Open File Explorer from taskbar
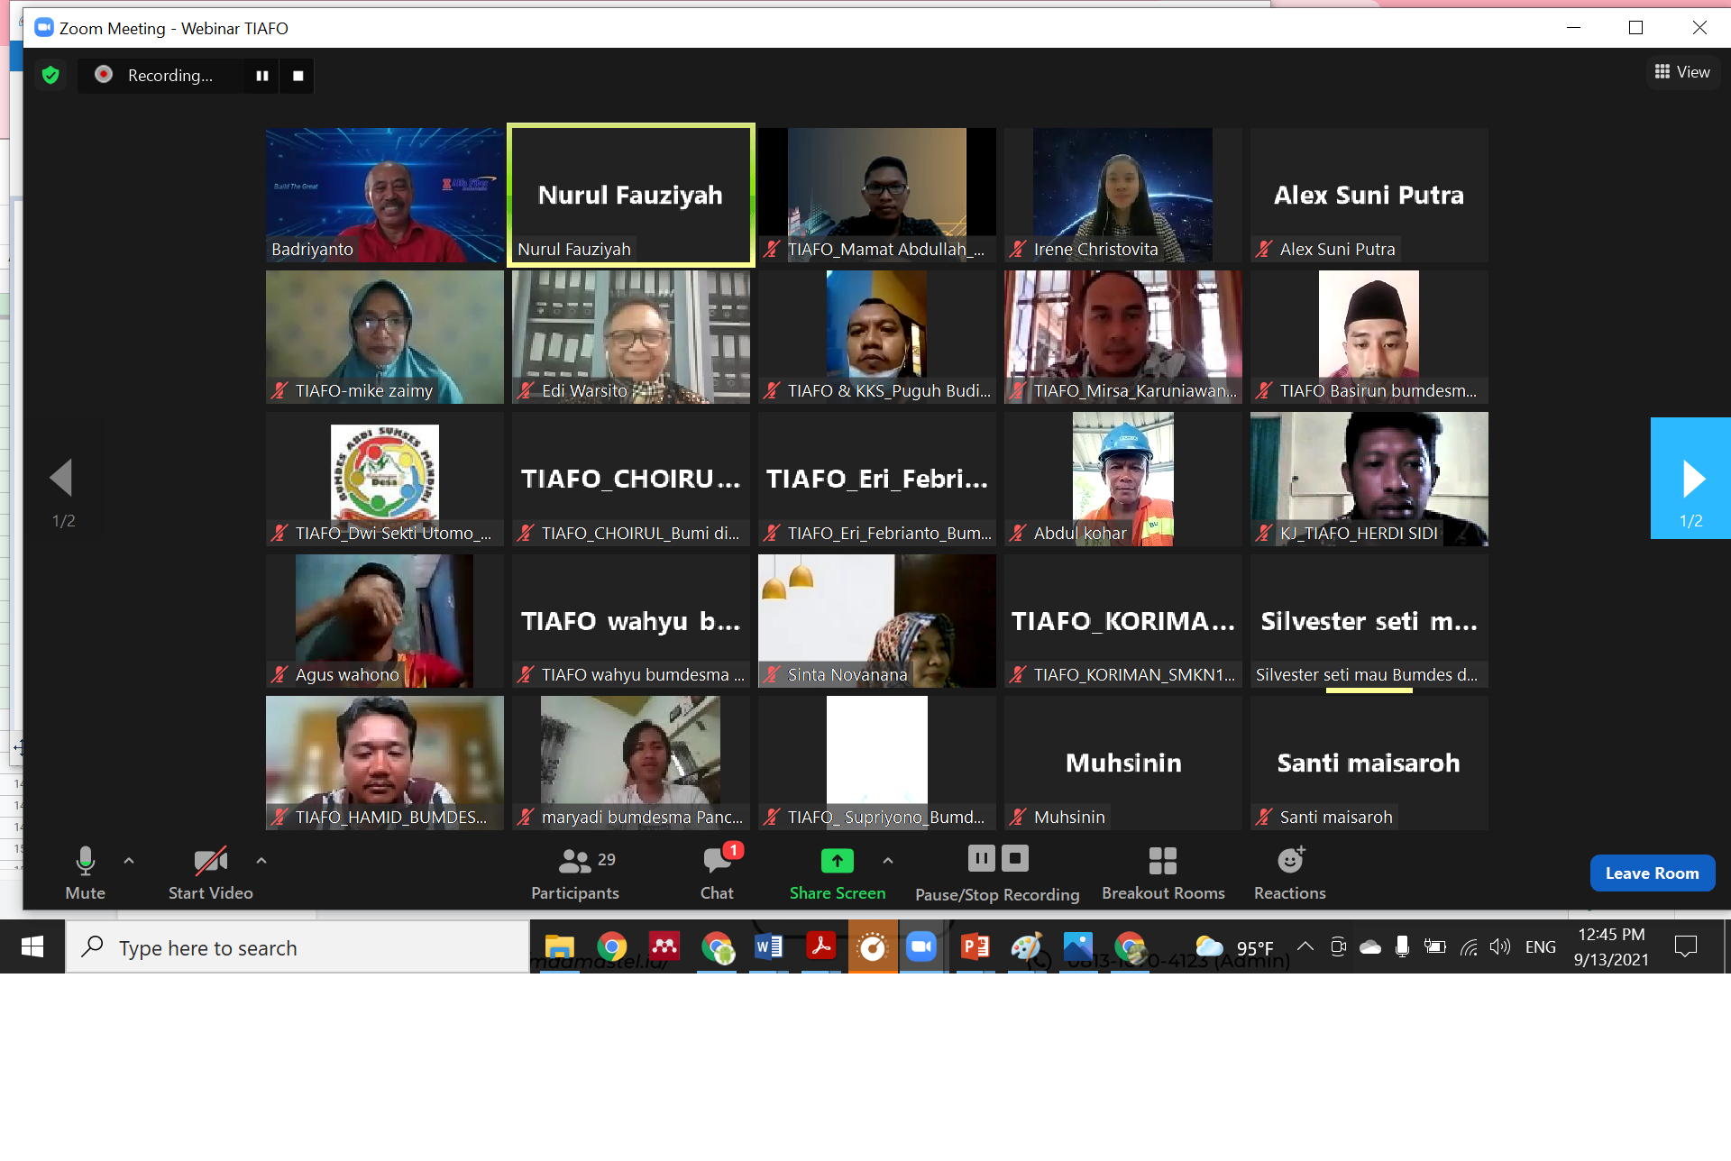The width and height of the screenshot is (1731, 1161). pyautogui.click(x=559, y=947)
